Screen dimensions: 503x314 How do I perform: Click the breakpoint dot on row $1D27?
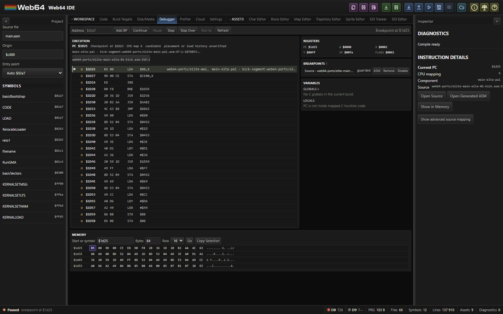pos(82,76)
